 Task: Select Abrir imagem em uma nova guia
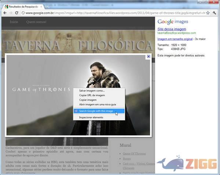coord(98,104)
